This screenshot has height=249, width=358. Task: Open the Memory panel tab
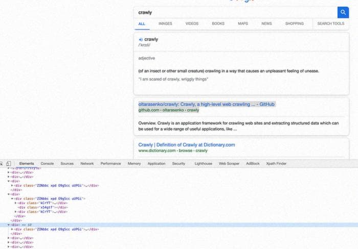[x=134, y=164]
